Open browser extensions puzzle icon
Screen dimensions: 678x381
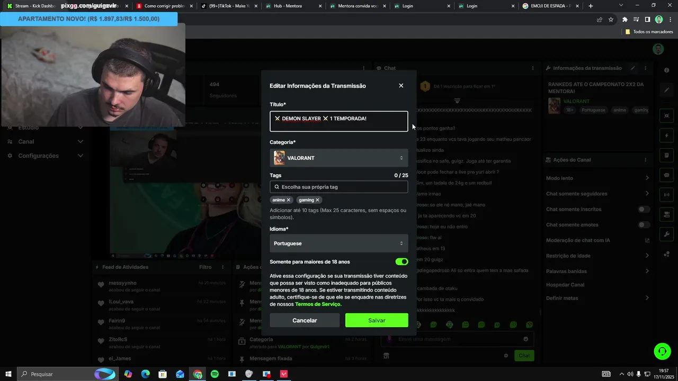[625, 20]
